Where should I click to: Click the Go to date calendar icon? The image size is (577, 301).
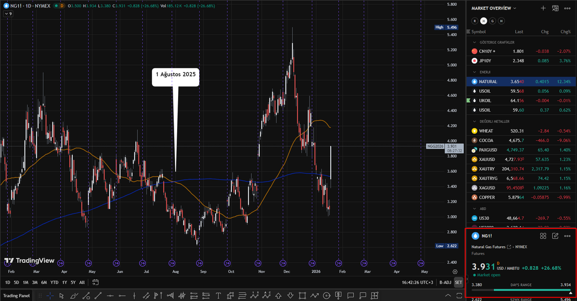[x=95, y=282]
